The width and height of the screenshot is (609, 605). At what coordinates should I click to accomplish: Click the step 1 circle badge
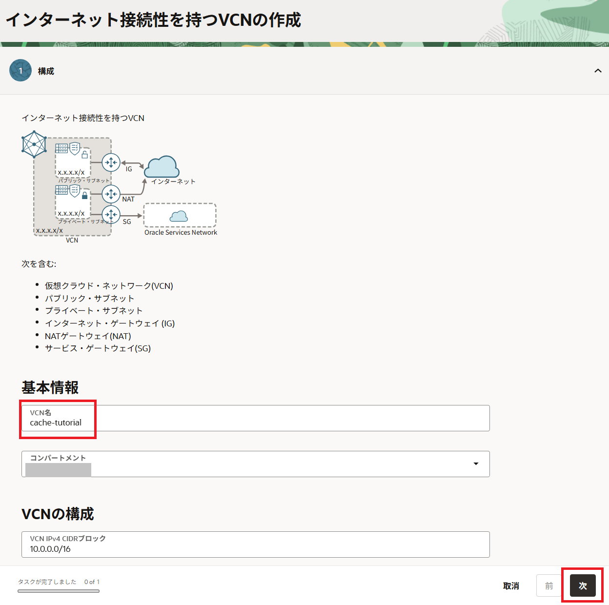pyautogui.click(x=20, y=71)
